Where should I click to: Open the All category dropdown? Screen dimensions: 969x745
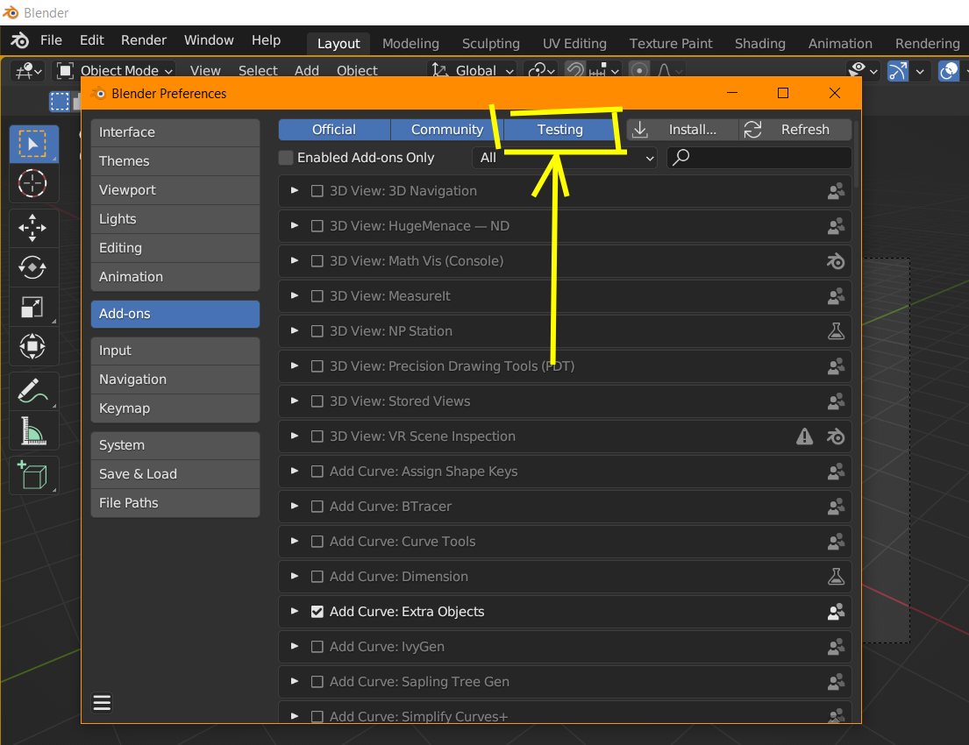(565, 158)
